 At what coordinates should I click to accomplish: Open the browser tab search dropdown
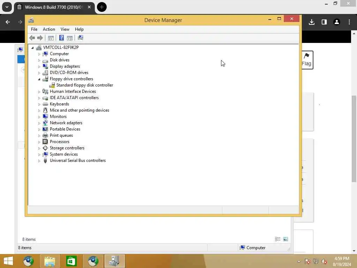coord(7,7)
